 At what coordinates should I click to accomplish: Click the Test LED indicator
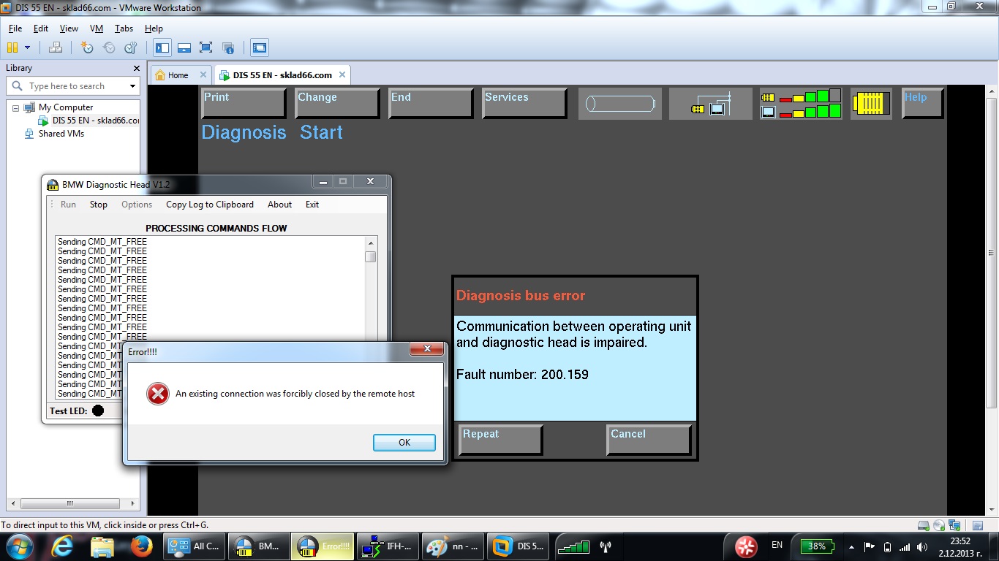click(x=98, y=411)
